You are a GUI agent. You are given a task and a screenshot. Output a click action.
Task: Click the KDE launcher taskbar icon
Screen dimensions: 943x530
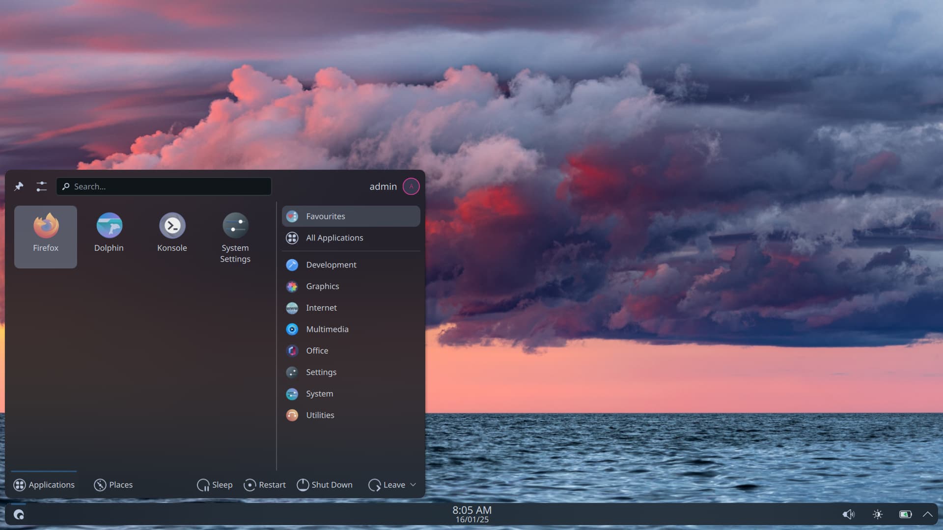click(x=19, y=514)
